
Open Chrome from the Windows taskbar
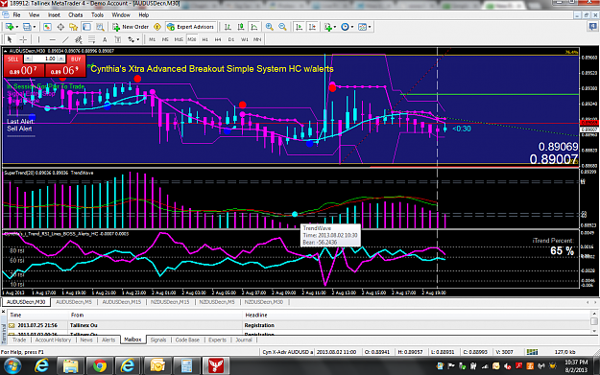[100, 365]
